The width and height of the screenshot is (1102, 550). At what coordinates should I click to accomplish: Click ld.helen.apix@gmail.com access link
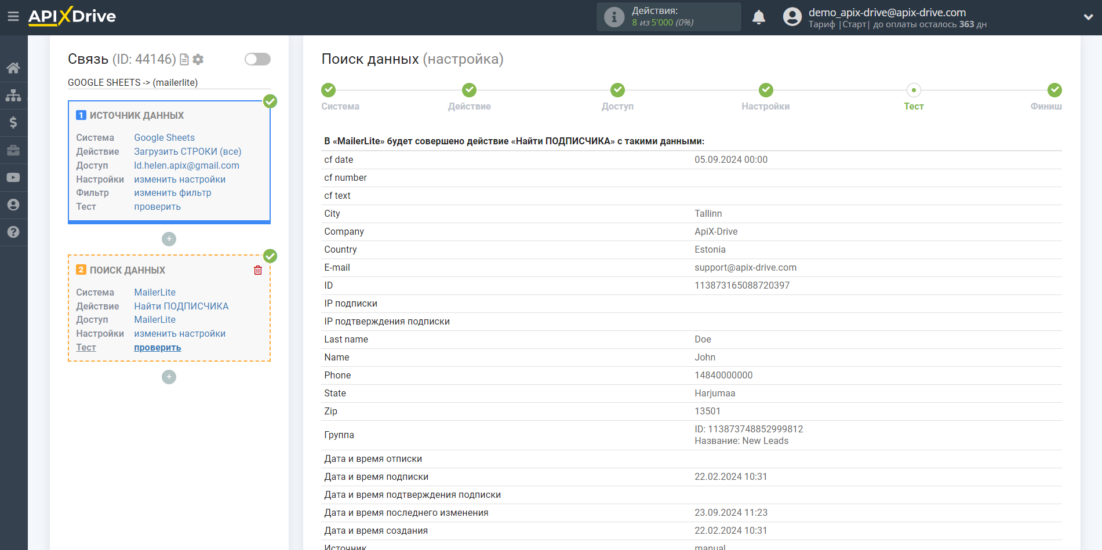point(187,165)
